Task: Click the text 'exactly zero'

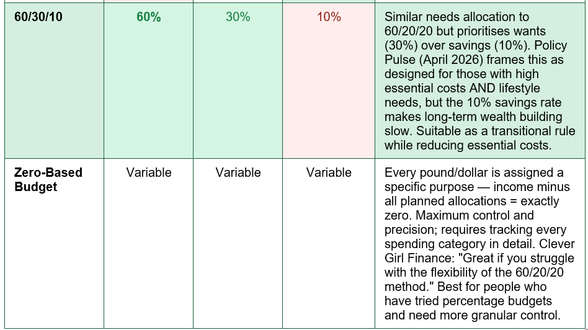Action: click(472, 208)
